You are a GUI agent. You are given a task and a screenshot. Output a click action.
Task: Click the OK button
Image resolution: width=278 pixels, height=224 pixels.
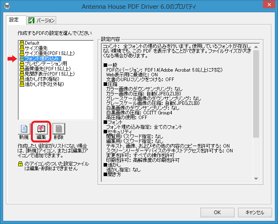click(217, 213)
